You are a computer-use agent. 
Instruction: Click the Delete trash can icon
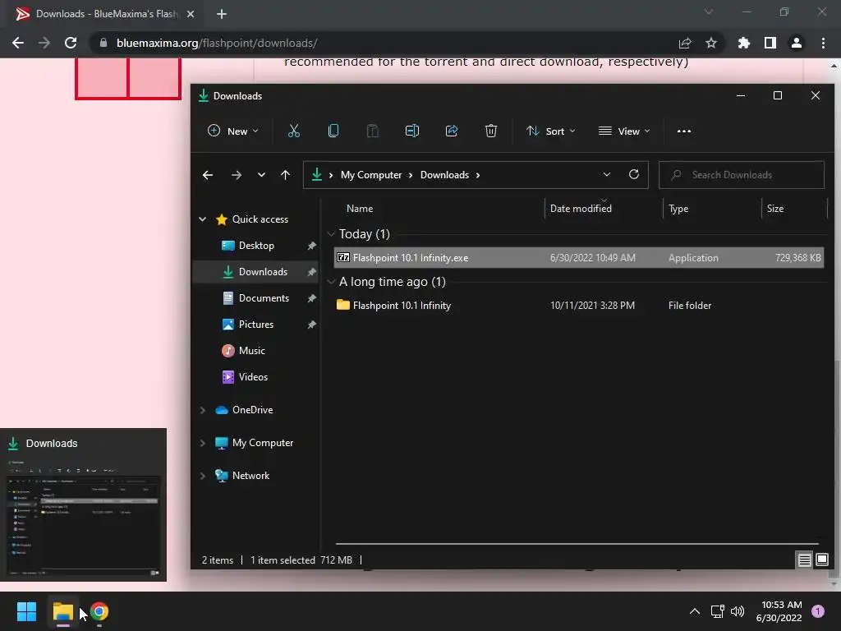click(491, 131)
